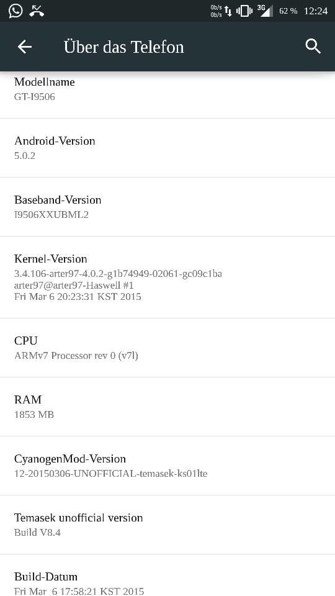The height and width of the screenshot is (596, 335).
Task: Select the Modellname GT-I9506 entry
Action: pos(167,94)
